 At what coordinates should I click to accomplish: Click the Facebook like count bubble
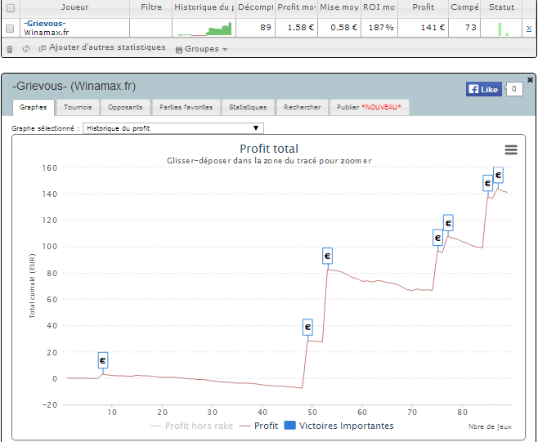[514, 89]
